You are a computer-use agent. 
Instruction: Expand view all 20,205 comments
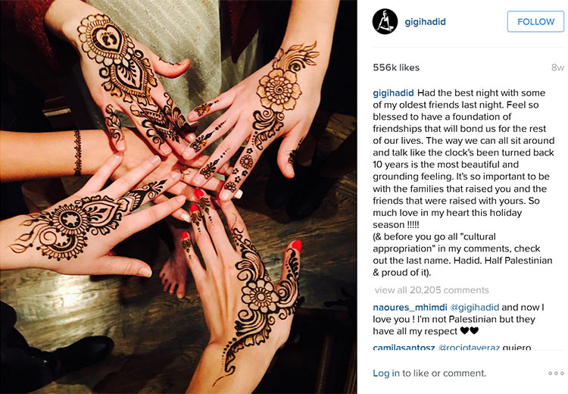coord(432,290)
